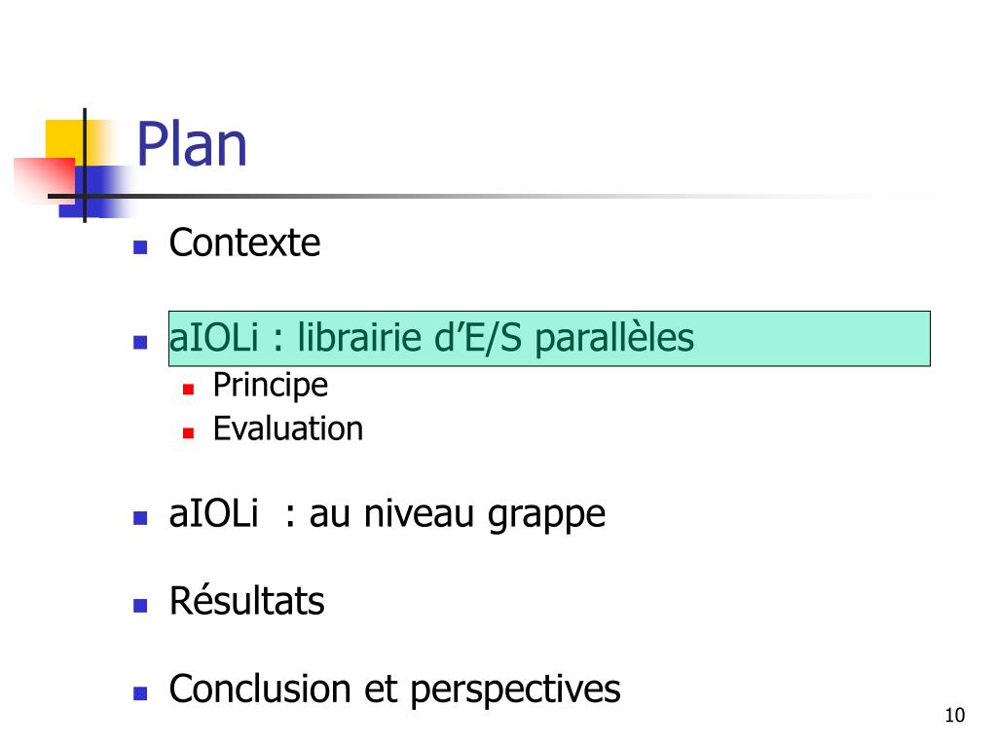The image size is (997, 748).
Task: Select the "Contexte" bullet item
Action: coord(244,243)
